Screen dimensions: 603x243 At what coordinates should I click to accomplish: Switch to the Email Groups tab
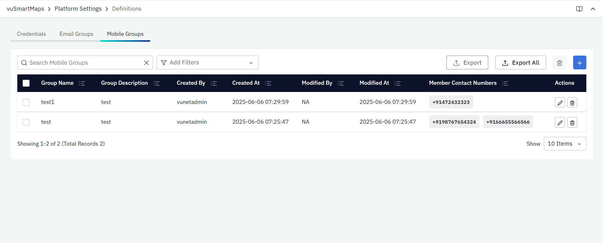click(76, 34)
